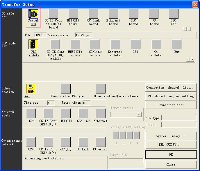The width and height of the screenshot is (200, 171).
Task: Click the TEL (FXCPU) button
Action: (x=171, y=145)
